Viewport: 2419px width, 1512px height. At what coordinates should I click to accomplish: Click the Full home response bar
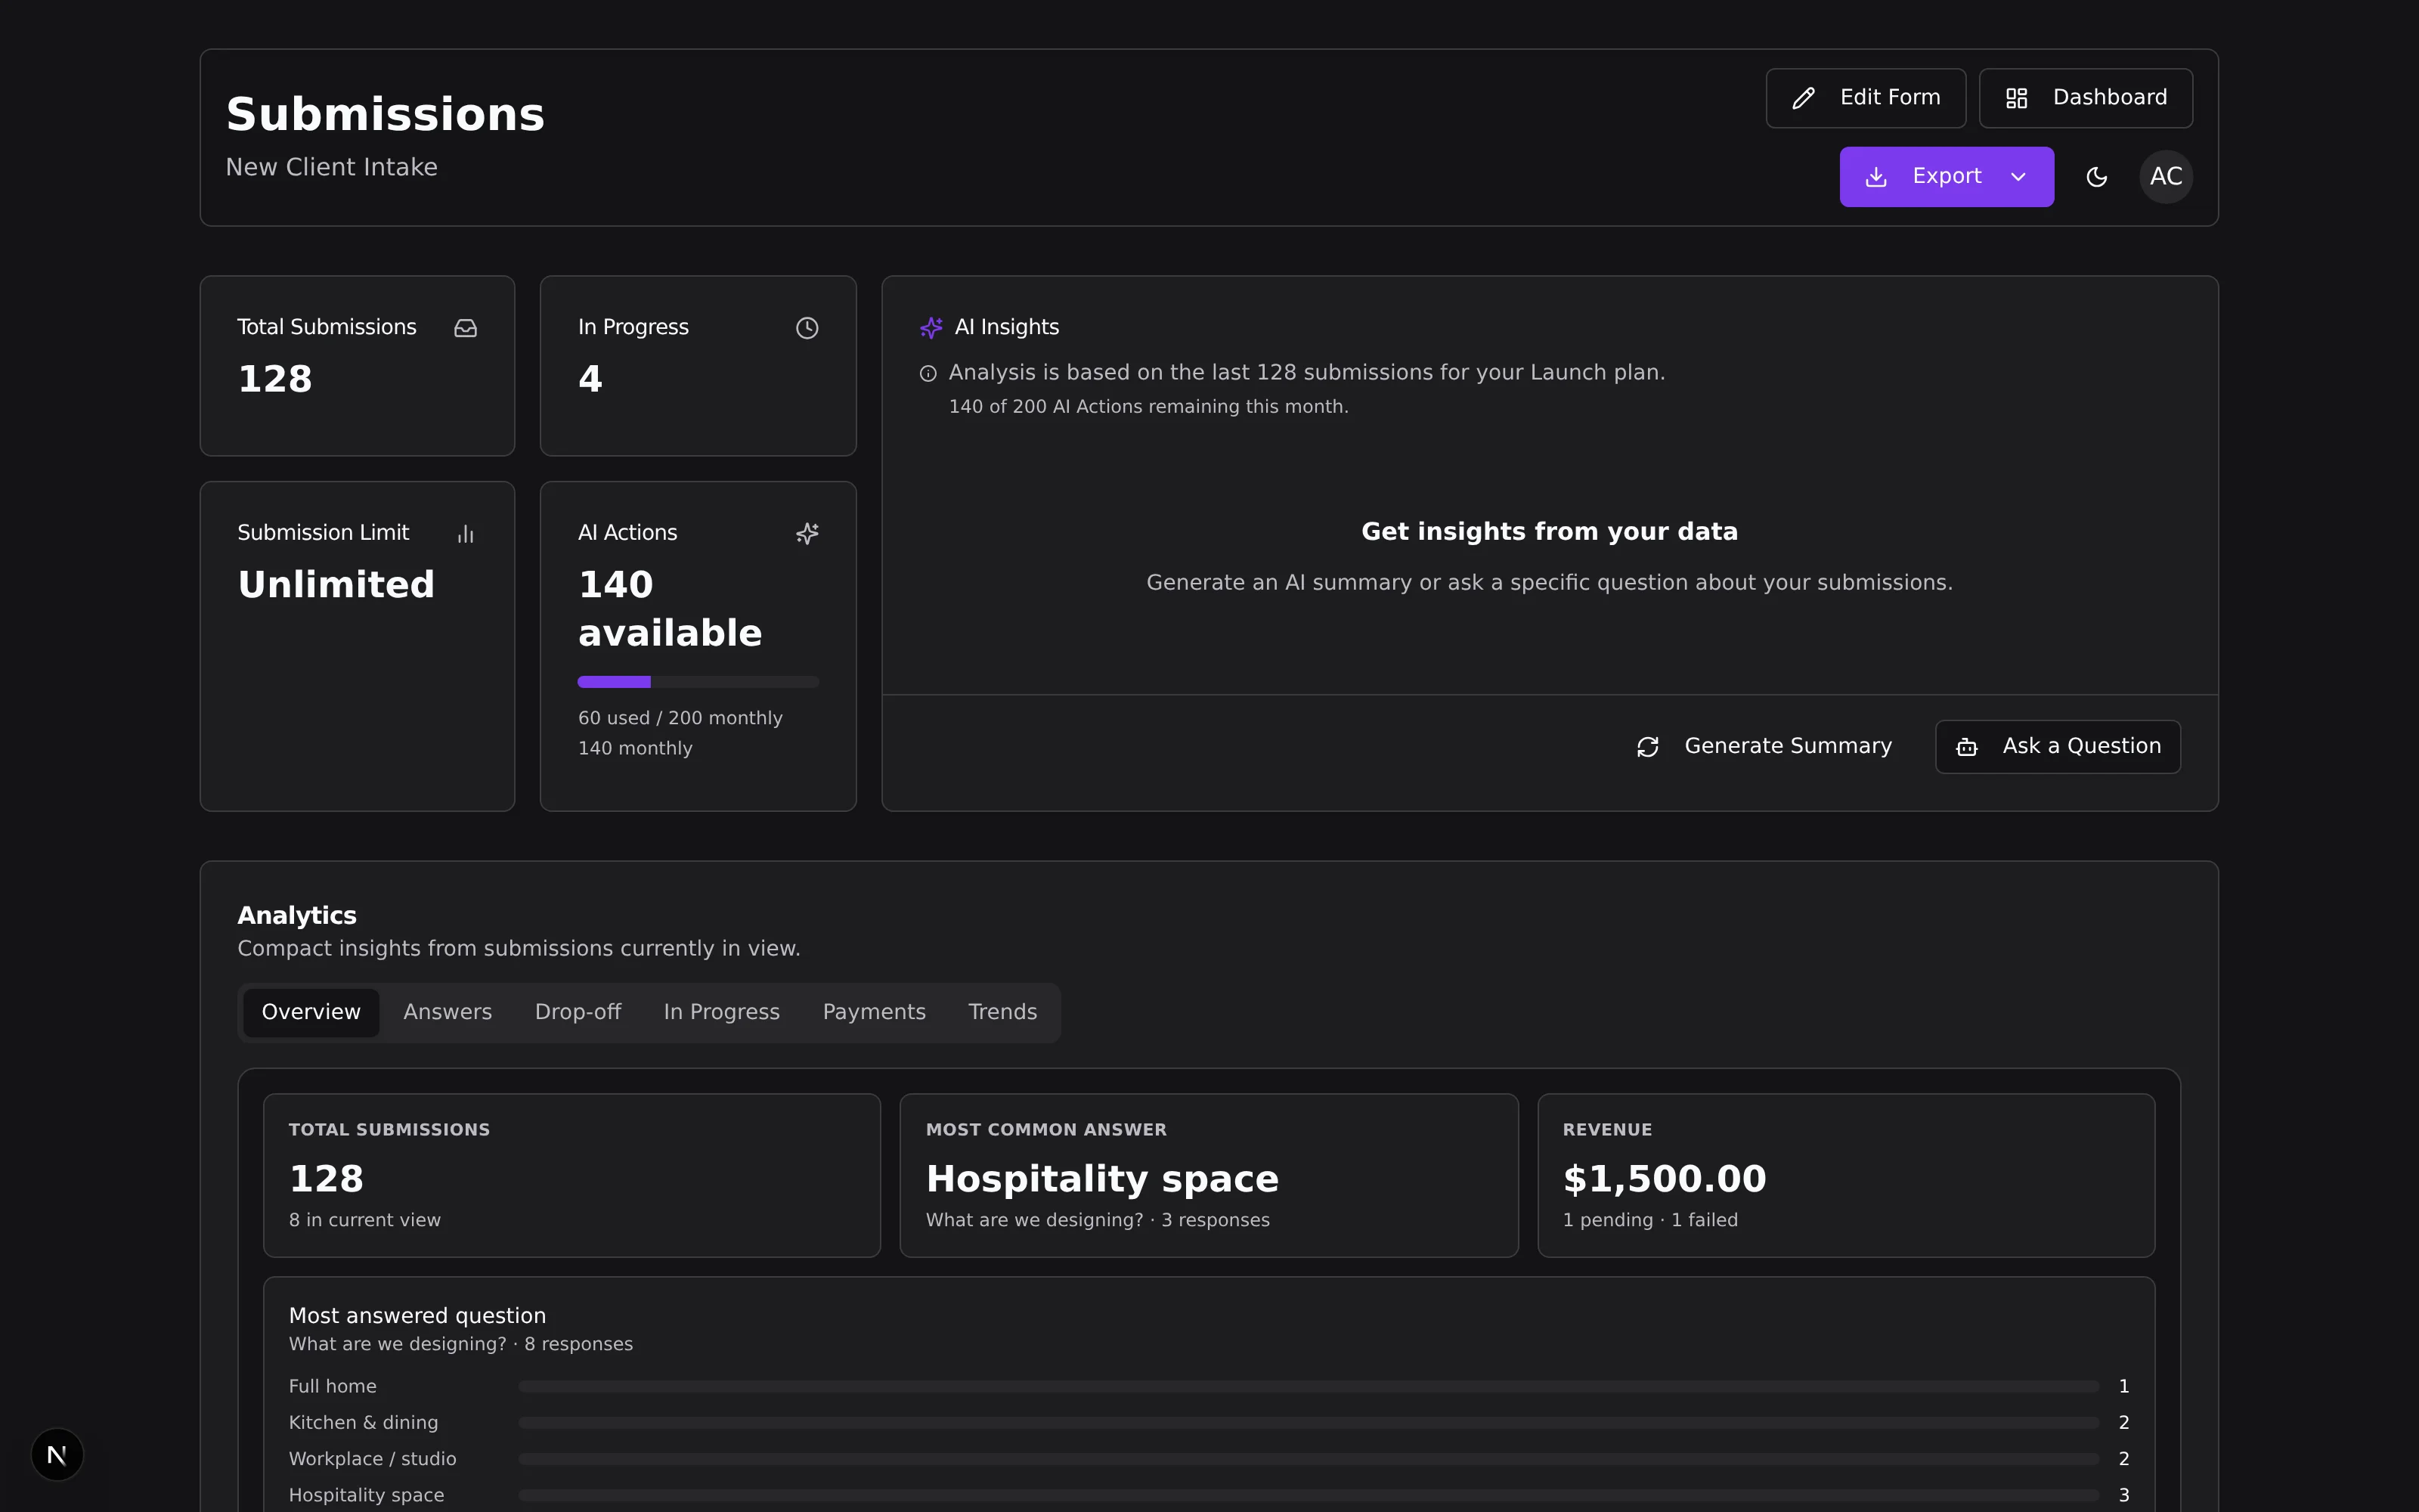coord(1309,1387)
